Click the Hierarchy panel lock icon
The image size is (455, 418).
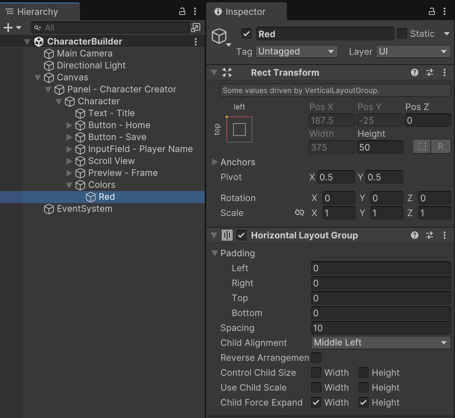coord(182,11)
